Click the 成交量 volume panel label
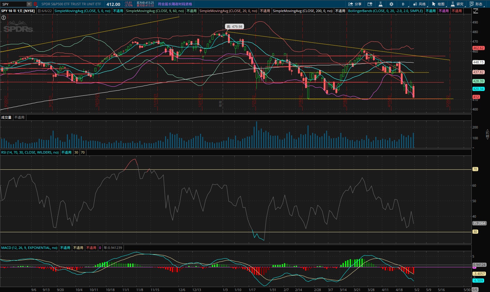The height and width of the screenshot is (292, 490). point(7,117)
